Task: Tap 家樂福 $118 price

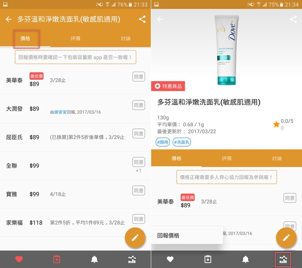Action: click(36, 223)
